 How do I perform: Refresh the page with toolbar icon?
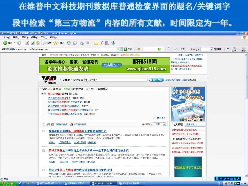click(33, 43)
